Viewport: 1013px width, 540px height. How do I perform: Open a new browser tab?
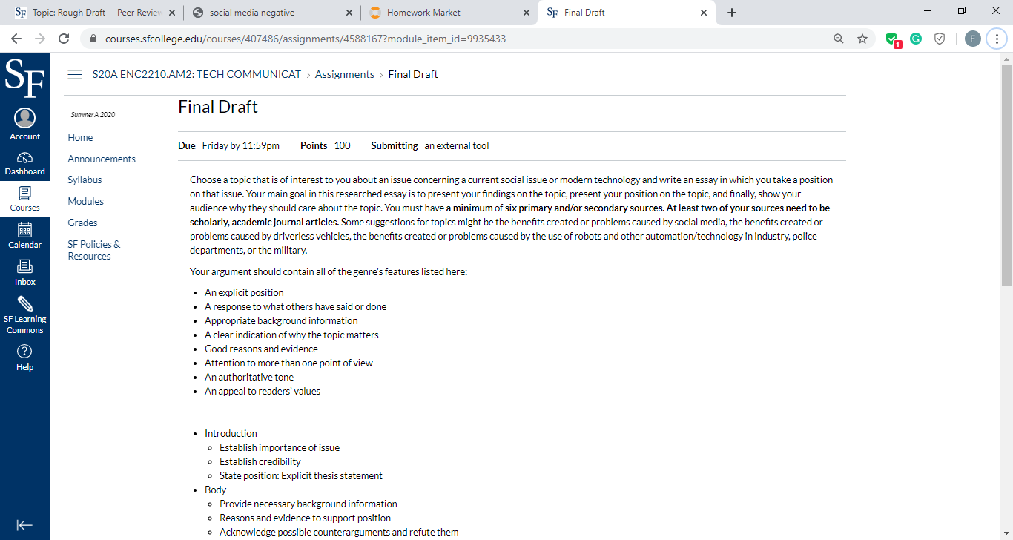731,13
